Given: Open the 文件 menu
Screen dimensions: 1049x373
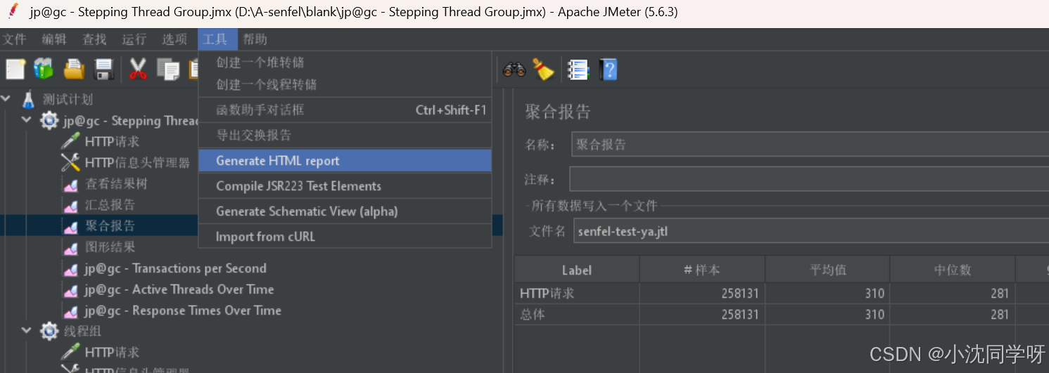Looking at the screenshot, I should [x=14, y=39].
